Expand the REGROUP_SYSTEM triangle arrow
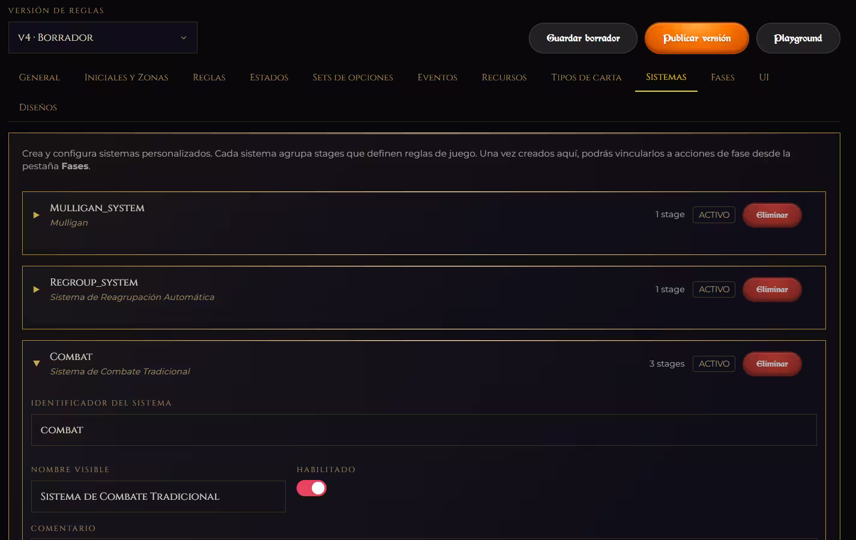The image size is (856, 540). 36,289
